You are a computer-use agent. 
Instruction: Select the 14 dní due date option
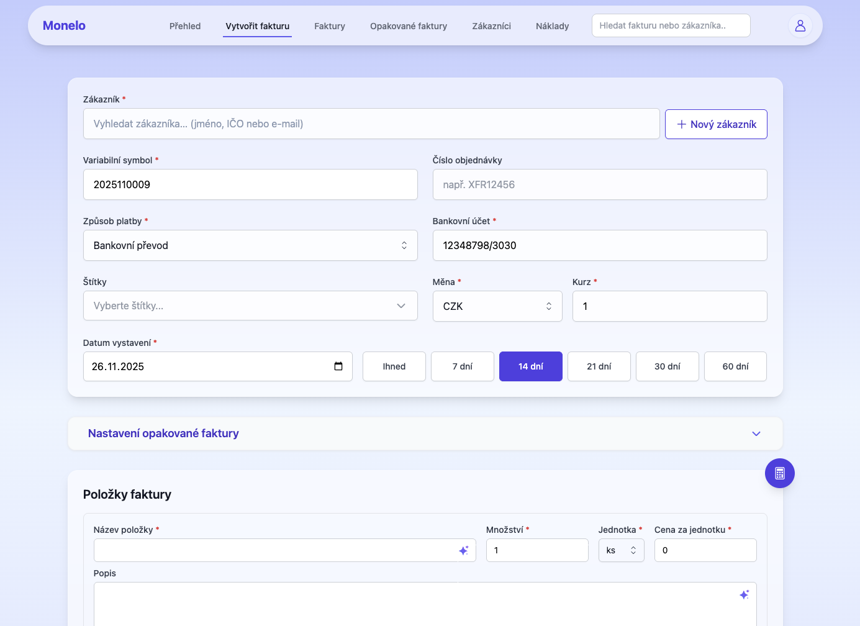[x=530, y=366]
